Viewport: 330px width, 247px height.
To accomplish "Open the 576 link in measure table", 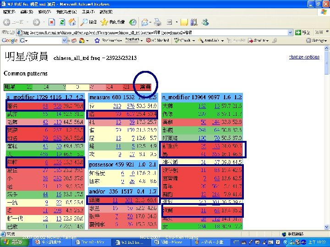I will coord(131,106).
